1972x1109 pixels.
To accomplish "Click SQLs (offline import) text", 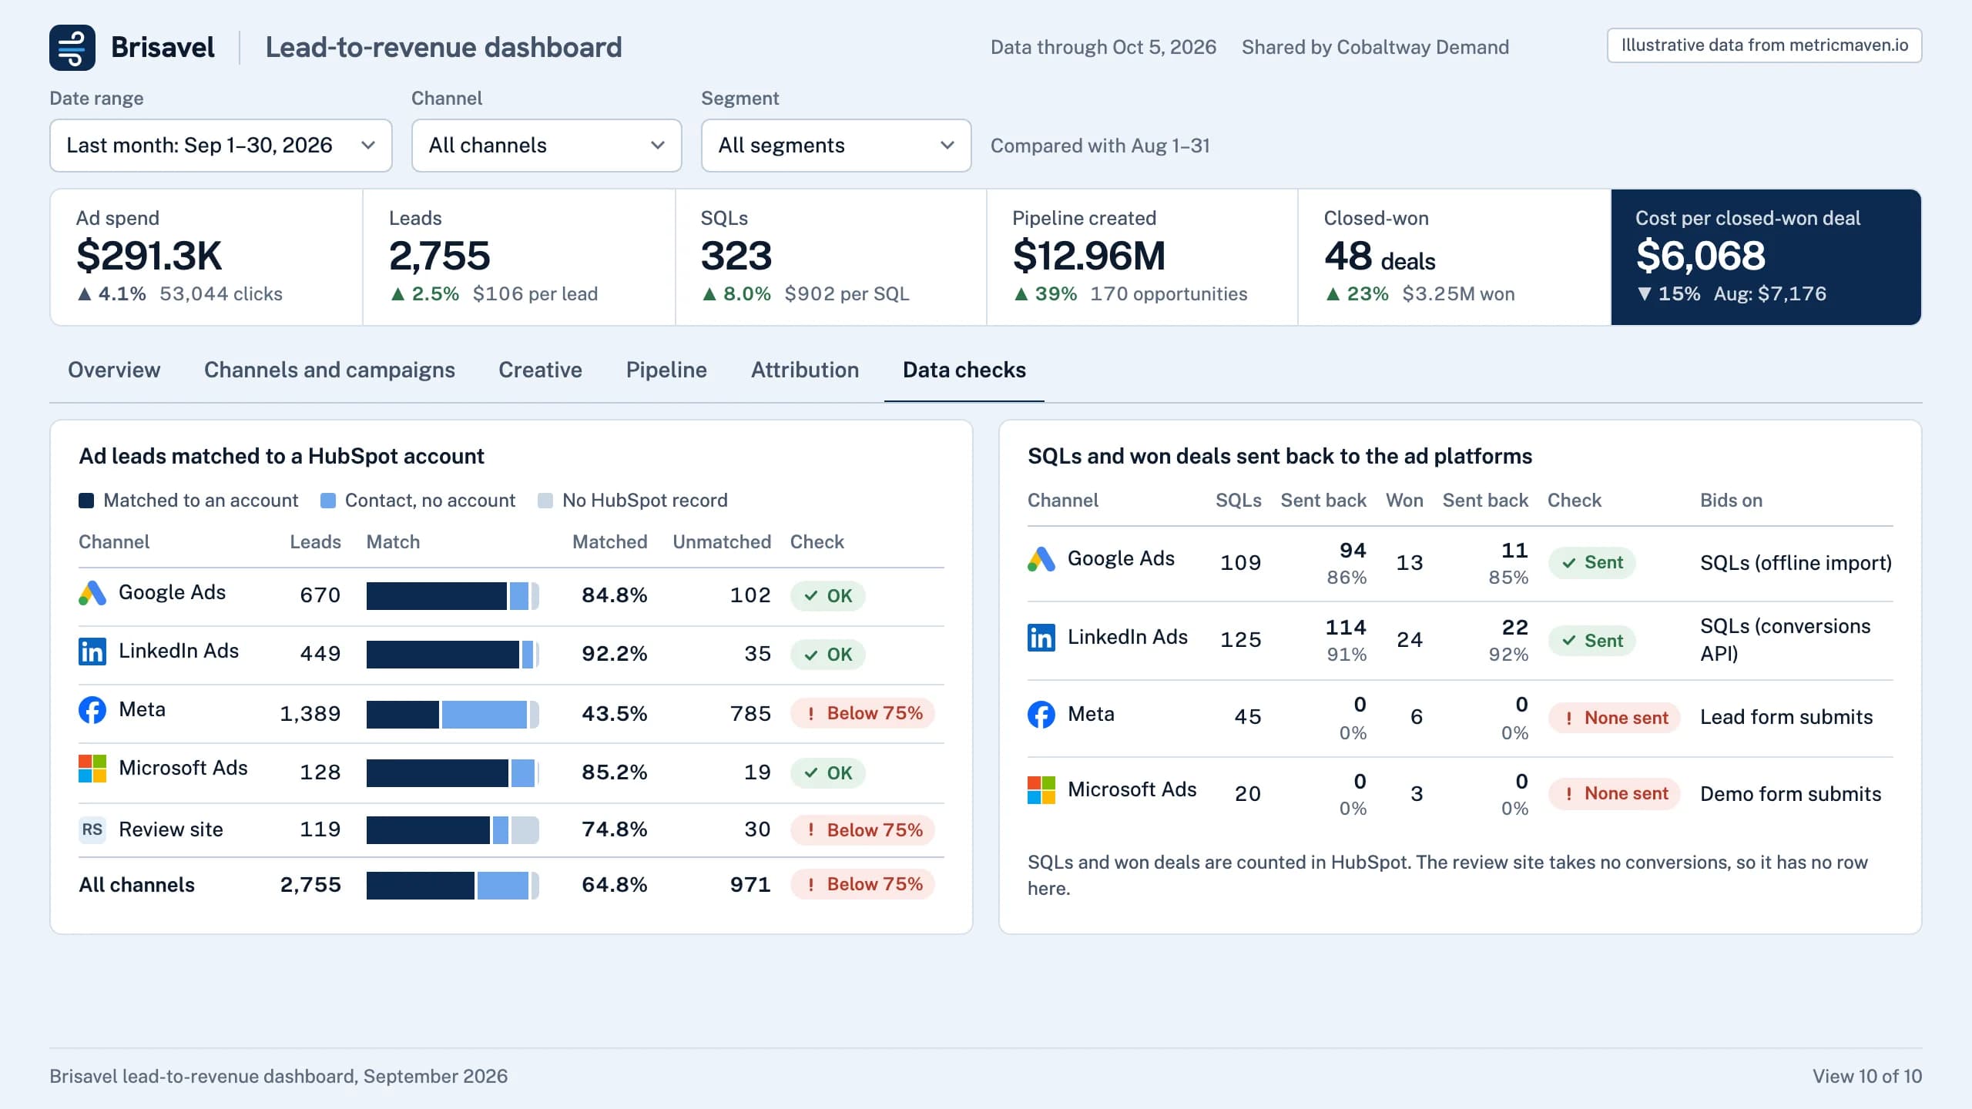I will pos(1796,563).
